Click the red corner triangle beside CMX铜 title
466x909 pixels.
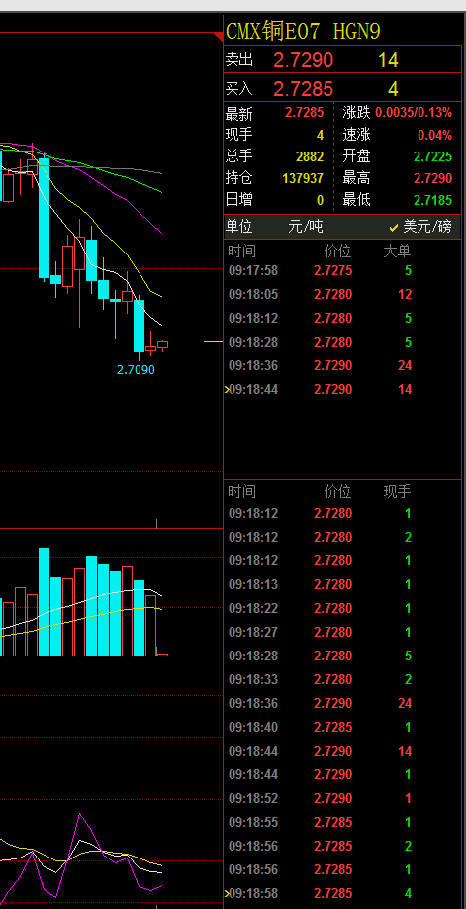pos(219,37)
